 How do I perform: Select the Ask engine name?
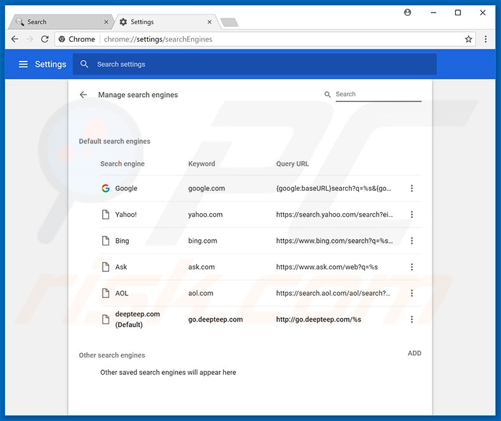[x=120, y=267]
